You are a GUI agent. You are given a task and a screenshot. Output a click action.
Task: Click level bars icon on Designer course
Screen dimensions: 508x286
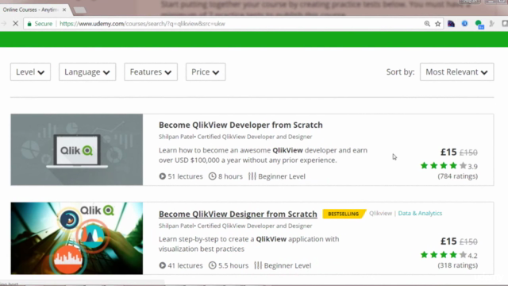[258, 265]
